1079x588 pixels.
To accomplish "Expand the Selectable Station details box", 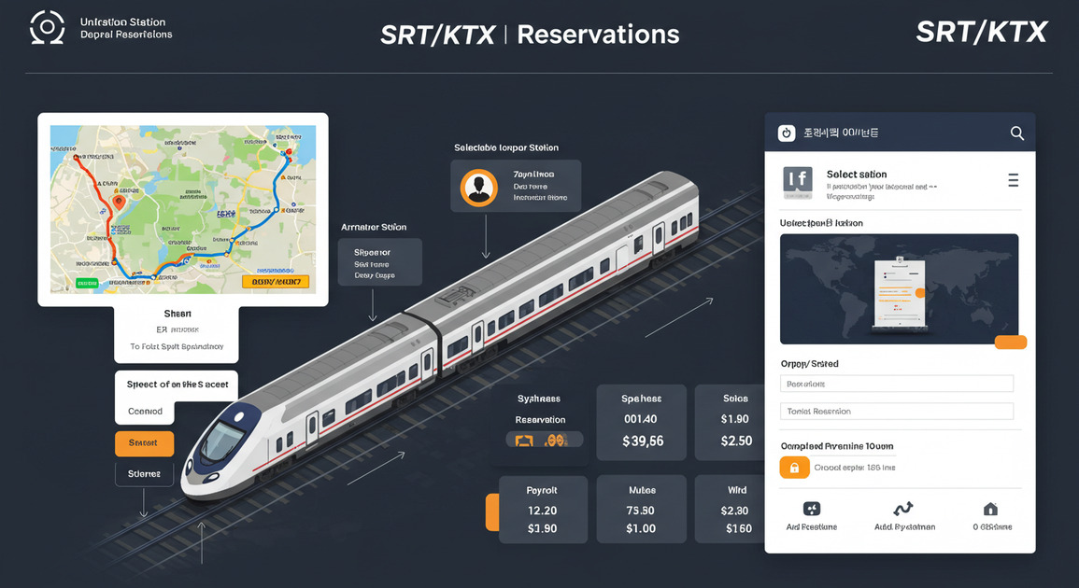I will pyautogui.click(x=516, y=186).
